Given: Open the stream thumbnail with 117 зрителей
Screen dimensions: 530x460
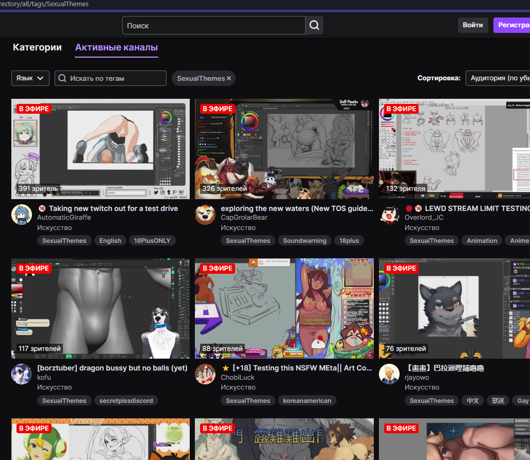Looking at the screenshot, I should 101,309.
